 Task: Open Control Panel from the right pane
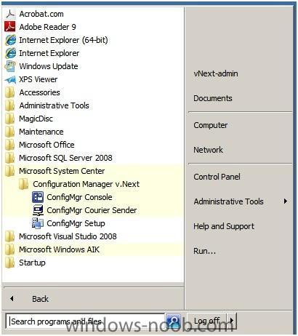[217, 177]
